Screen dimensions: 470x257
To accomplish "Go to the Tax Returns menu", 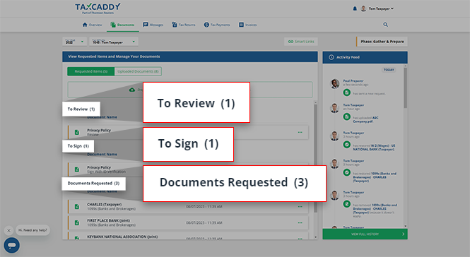I will 183,25.
